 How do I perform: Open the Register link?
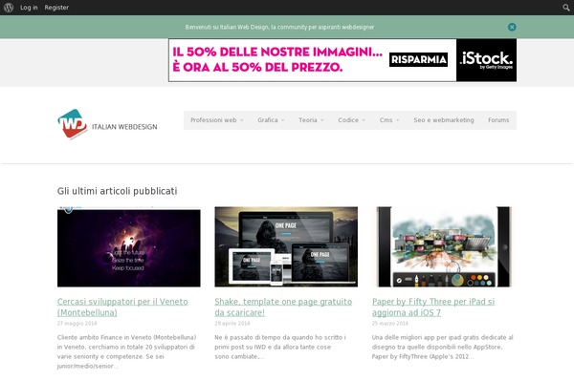[x=56, y=8]
